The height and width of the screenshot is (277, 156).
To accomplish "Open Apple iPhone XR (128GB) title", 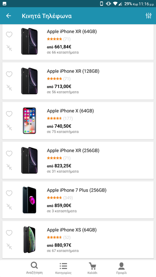I will click(x=73, y=71).
